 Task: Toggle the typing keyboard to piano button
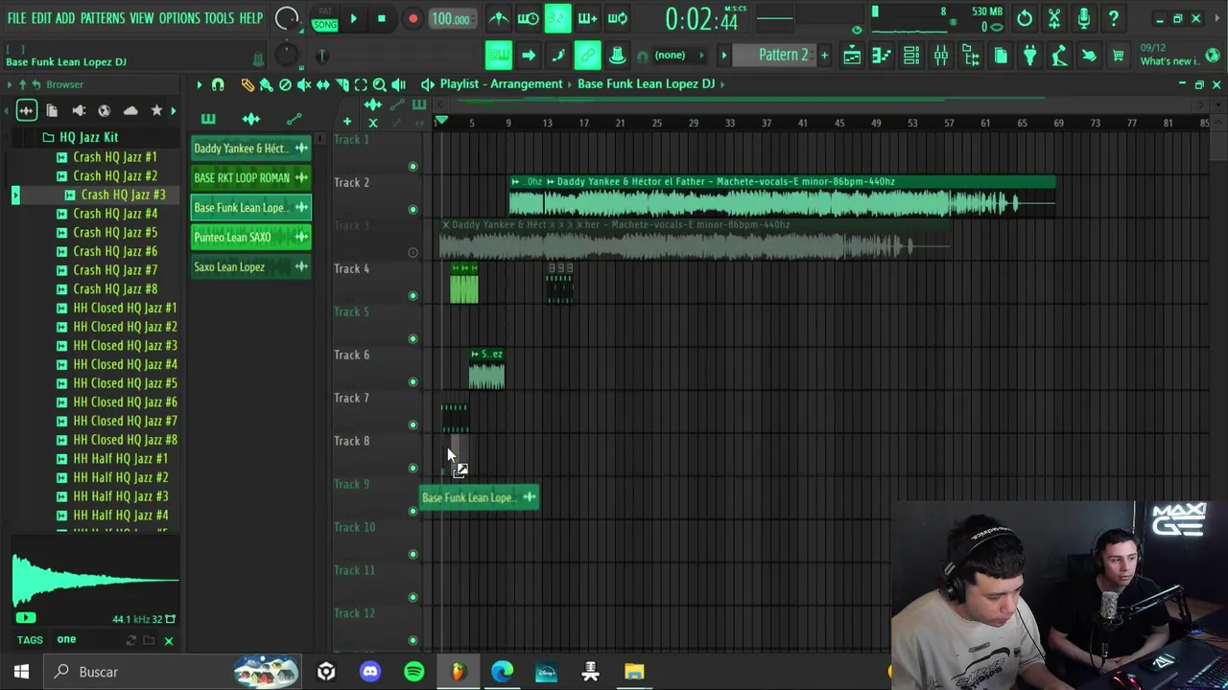tap(498, 56)
